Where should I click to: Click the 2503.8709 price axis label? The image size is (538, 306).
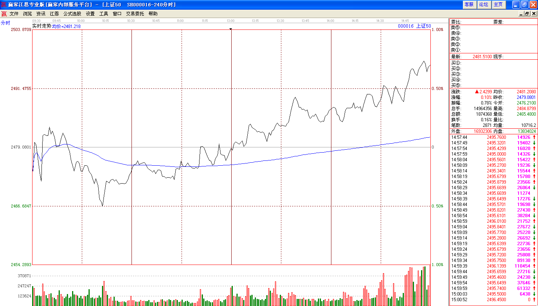(x=21, y=30)
